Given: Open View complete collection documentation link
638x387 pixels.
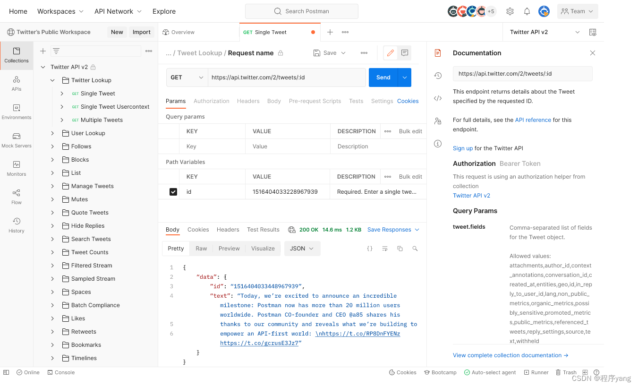Looking at the screenshot, I should pyautogui.click(x=510, y=355).
